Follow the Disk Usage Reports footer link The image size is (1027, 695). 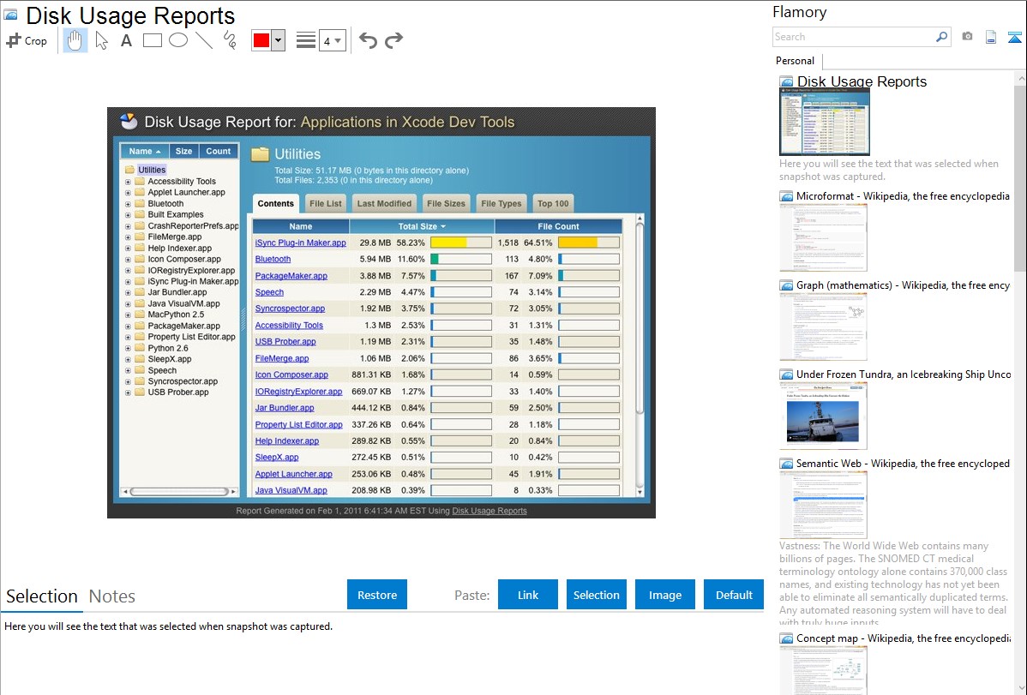(x=489, y=511)
